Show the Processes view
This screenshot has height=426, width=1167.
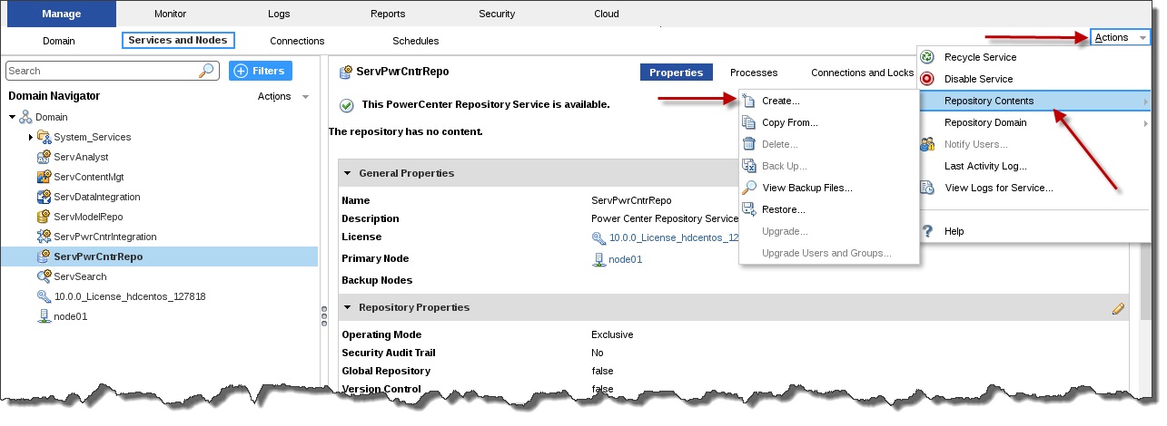(x=754, y=73)
